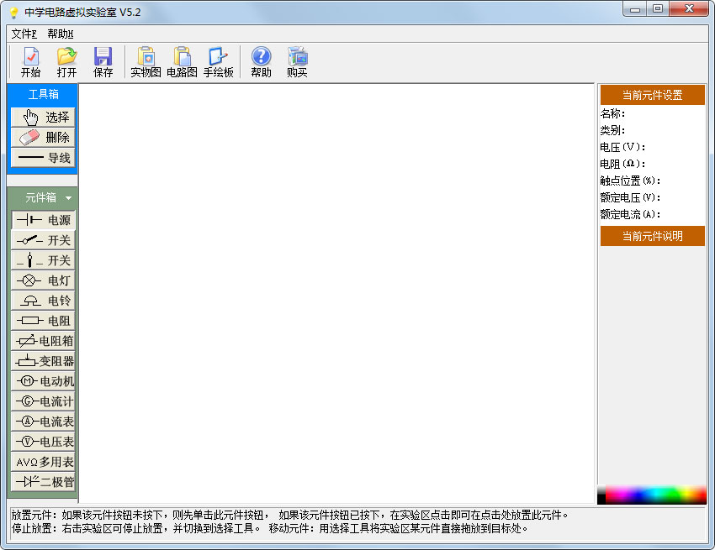This screenshot has width=715, height=550.
Task: Close the 中学电路虚拟实验室 window
Action: pos(689,9)
